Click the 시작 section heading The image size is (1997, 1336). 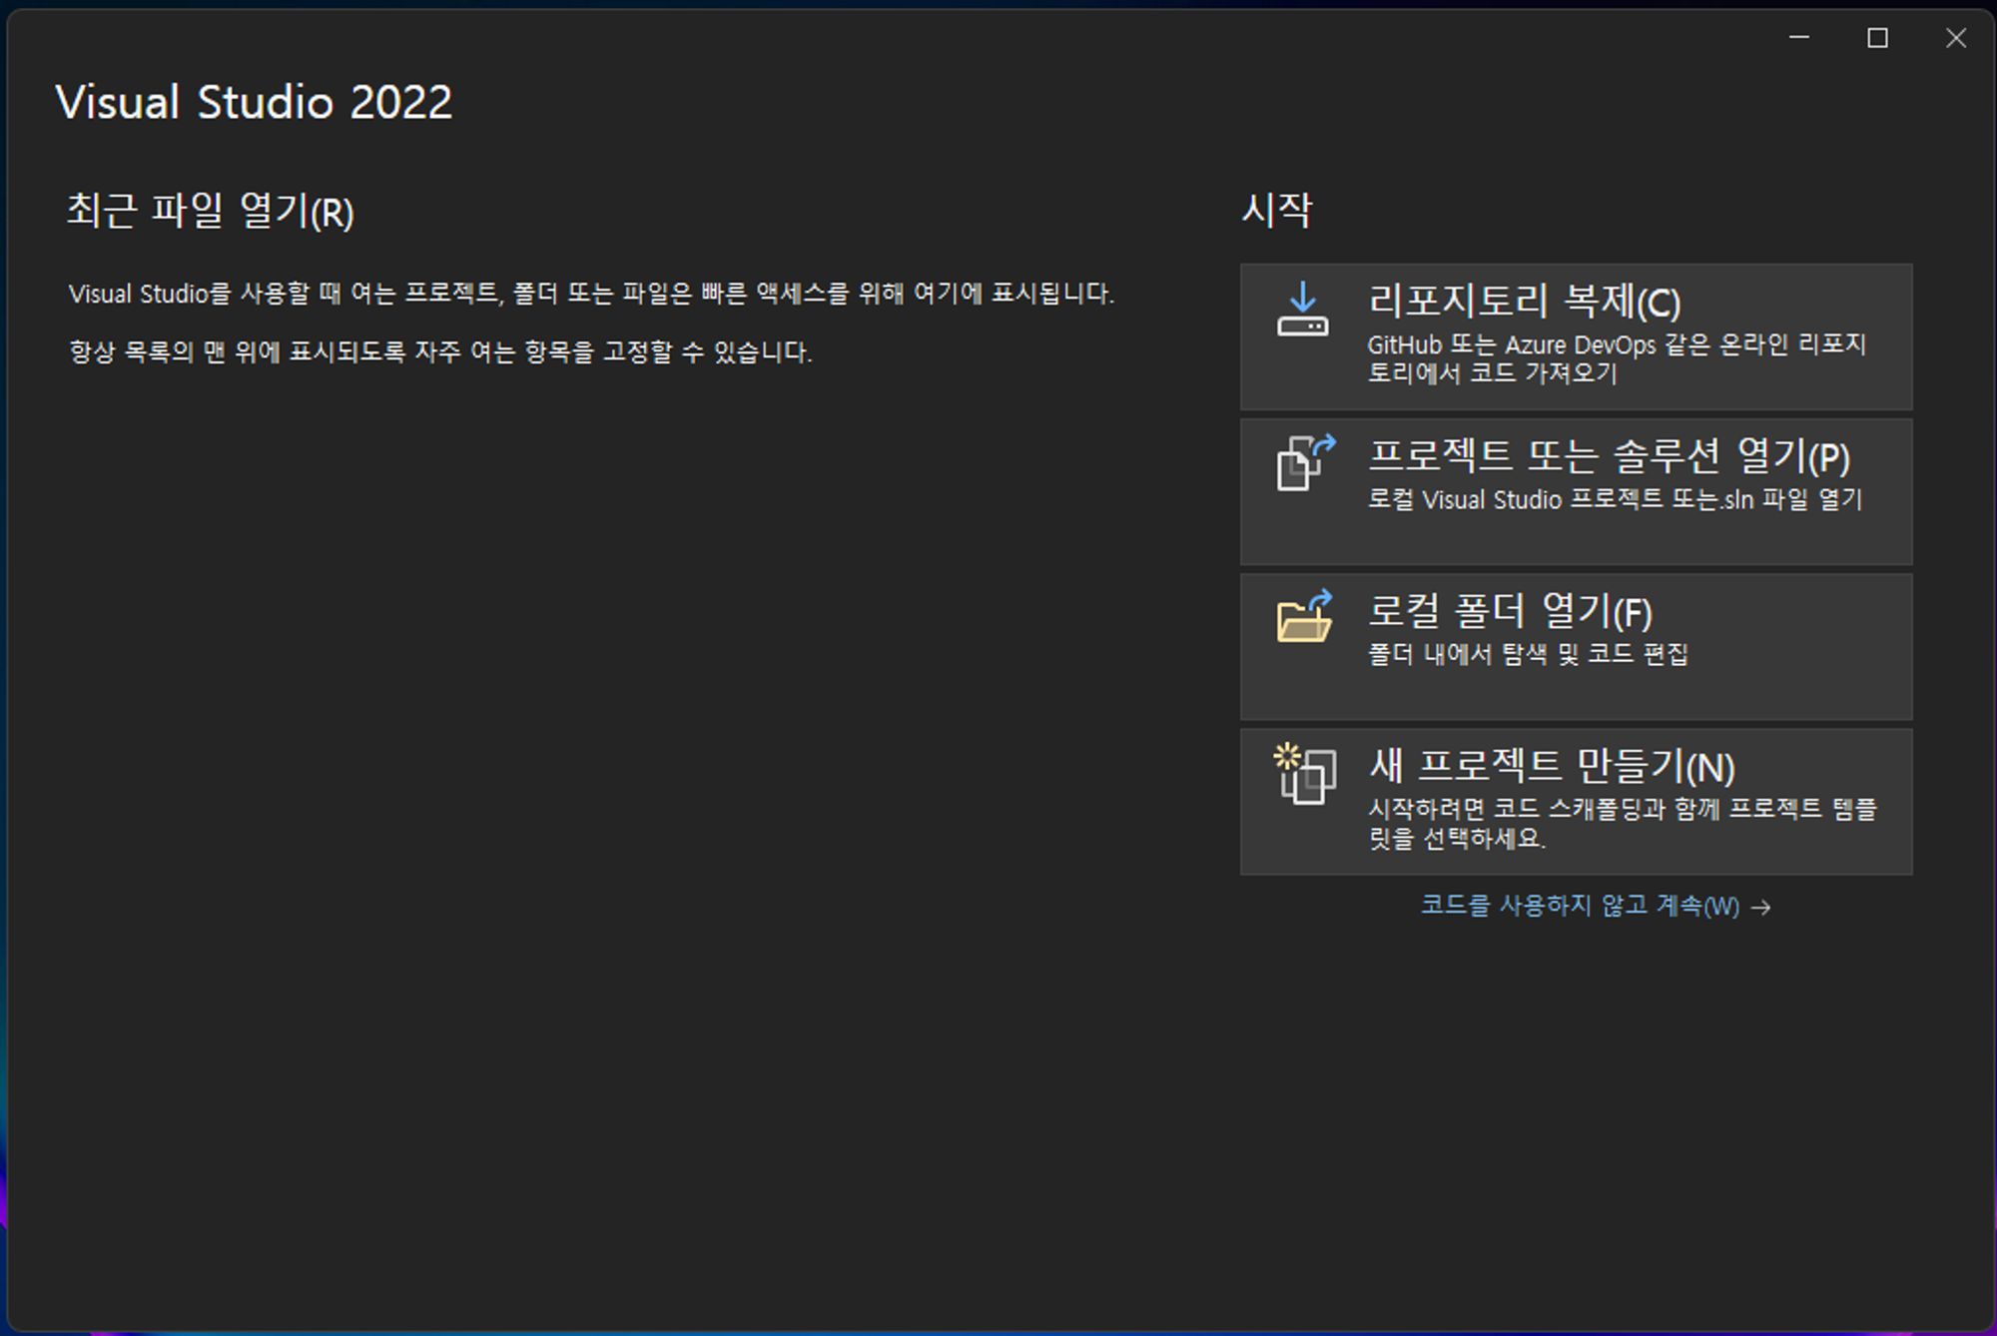pos(1277,210)
